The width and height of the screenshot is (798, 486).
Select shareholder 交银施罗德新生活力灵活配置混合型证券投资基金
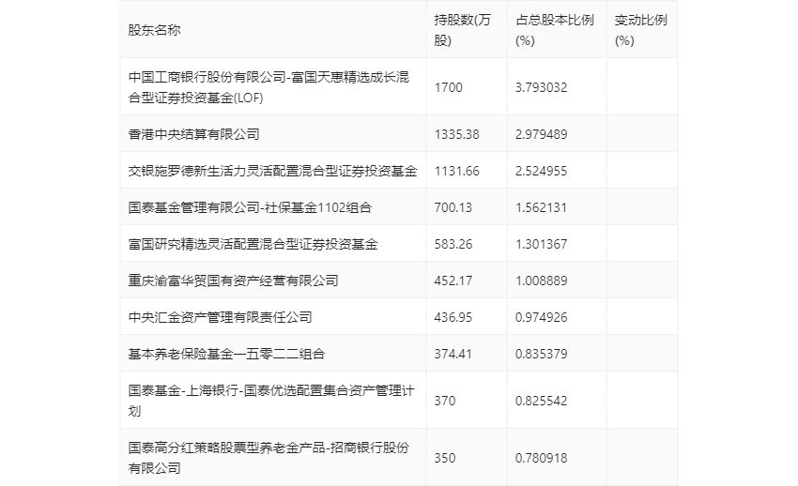tap(273, 171)
